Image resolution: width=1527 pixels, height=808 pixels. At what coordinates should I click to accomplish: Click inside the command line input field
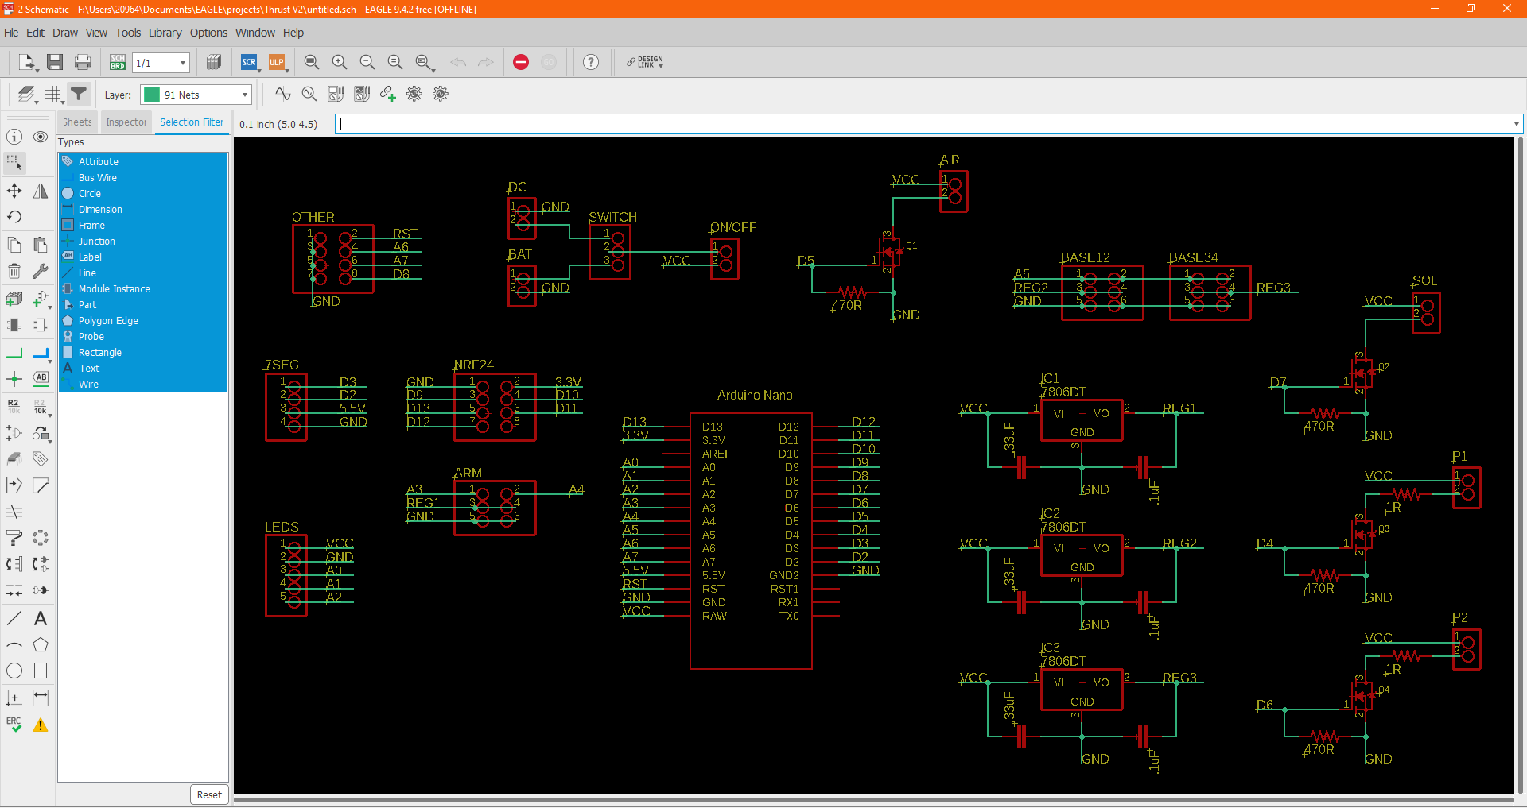pyautogui.click(x=923, y=124)
